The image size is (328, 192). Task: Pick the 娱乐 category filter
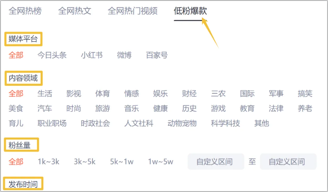160,93
